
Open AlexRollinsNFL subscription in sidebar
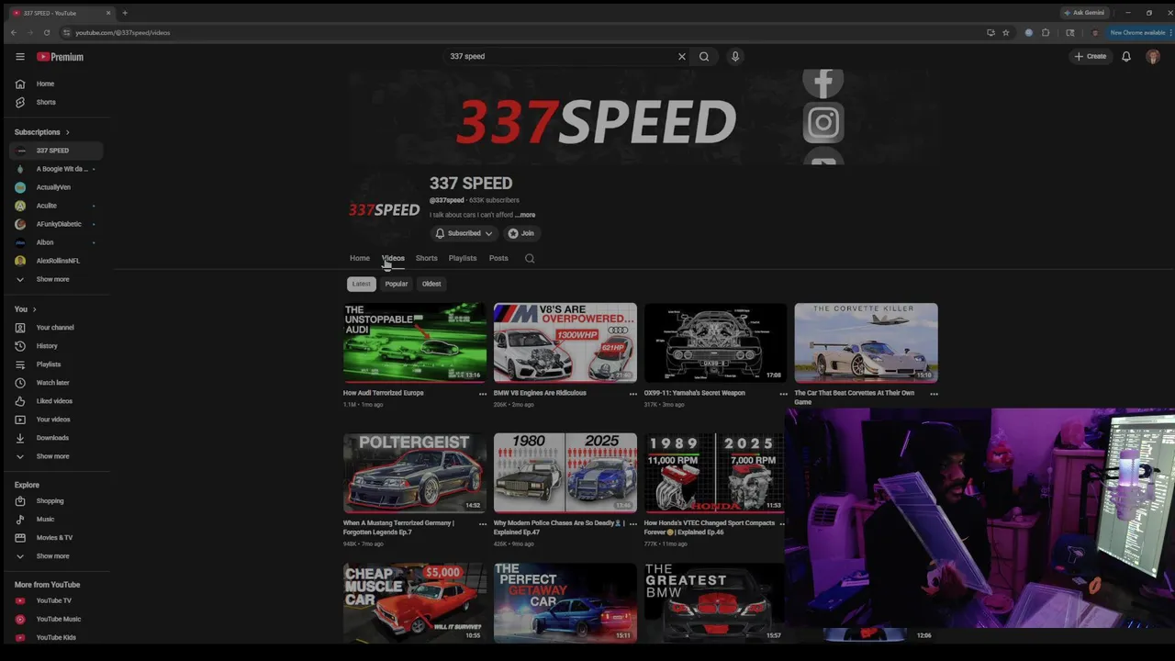point(57,261)
